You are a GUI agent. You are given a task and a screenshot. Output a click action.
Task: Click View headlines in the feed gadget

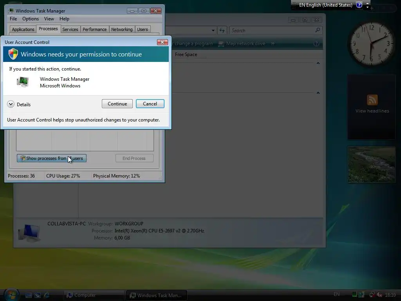click(372, 111)
